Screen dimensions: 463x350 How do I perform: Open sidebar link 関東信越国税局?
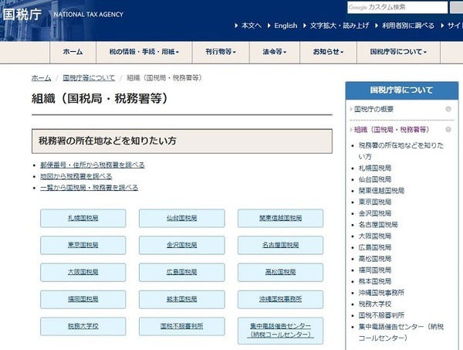pos(381,191)
